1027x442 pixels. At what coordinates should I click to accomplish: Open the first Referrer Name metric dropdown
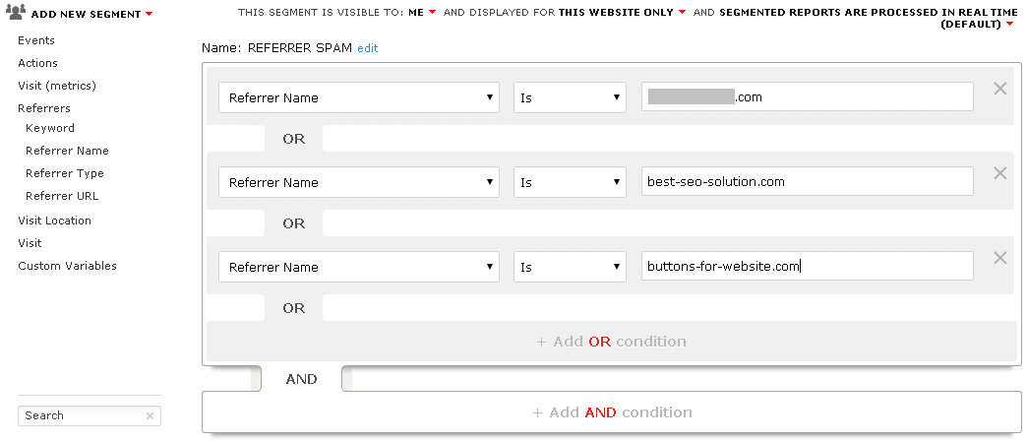358,97
